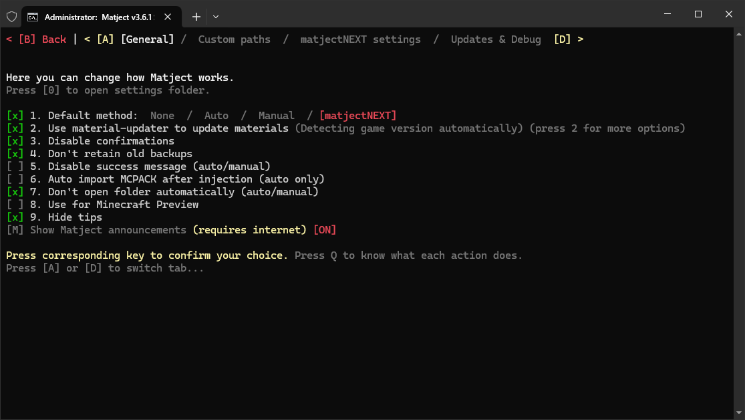The width and height of the screenshot is (745, 420).
Task: Click the scrollbar up arrow
Action: pyautogui.click(x=739, y=34)
